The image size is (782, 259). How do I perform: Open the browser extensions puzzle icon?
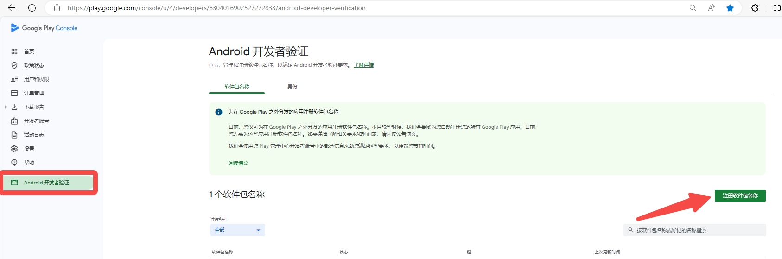click(755, 8)
